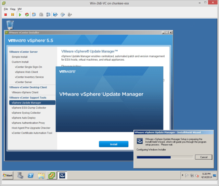The image size is (219, 186).
Task: Select VMware vSphere Client
Action: [x=25, y=92]
